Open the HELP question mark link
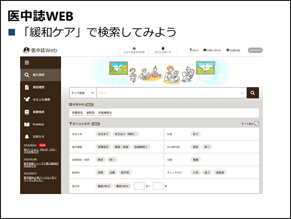This screenshot has height=219, width=291. [194, 50]
